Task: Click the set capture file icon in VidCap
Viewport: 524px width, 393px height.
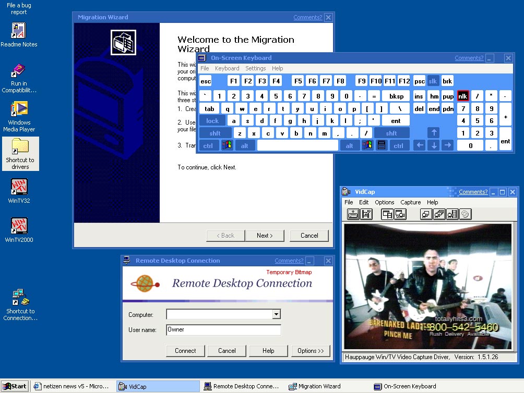Action: (x=353, y=214)
